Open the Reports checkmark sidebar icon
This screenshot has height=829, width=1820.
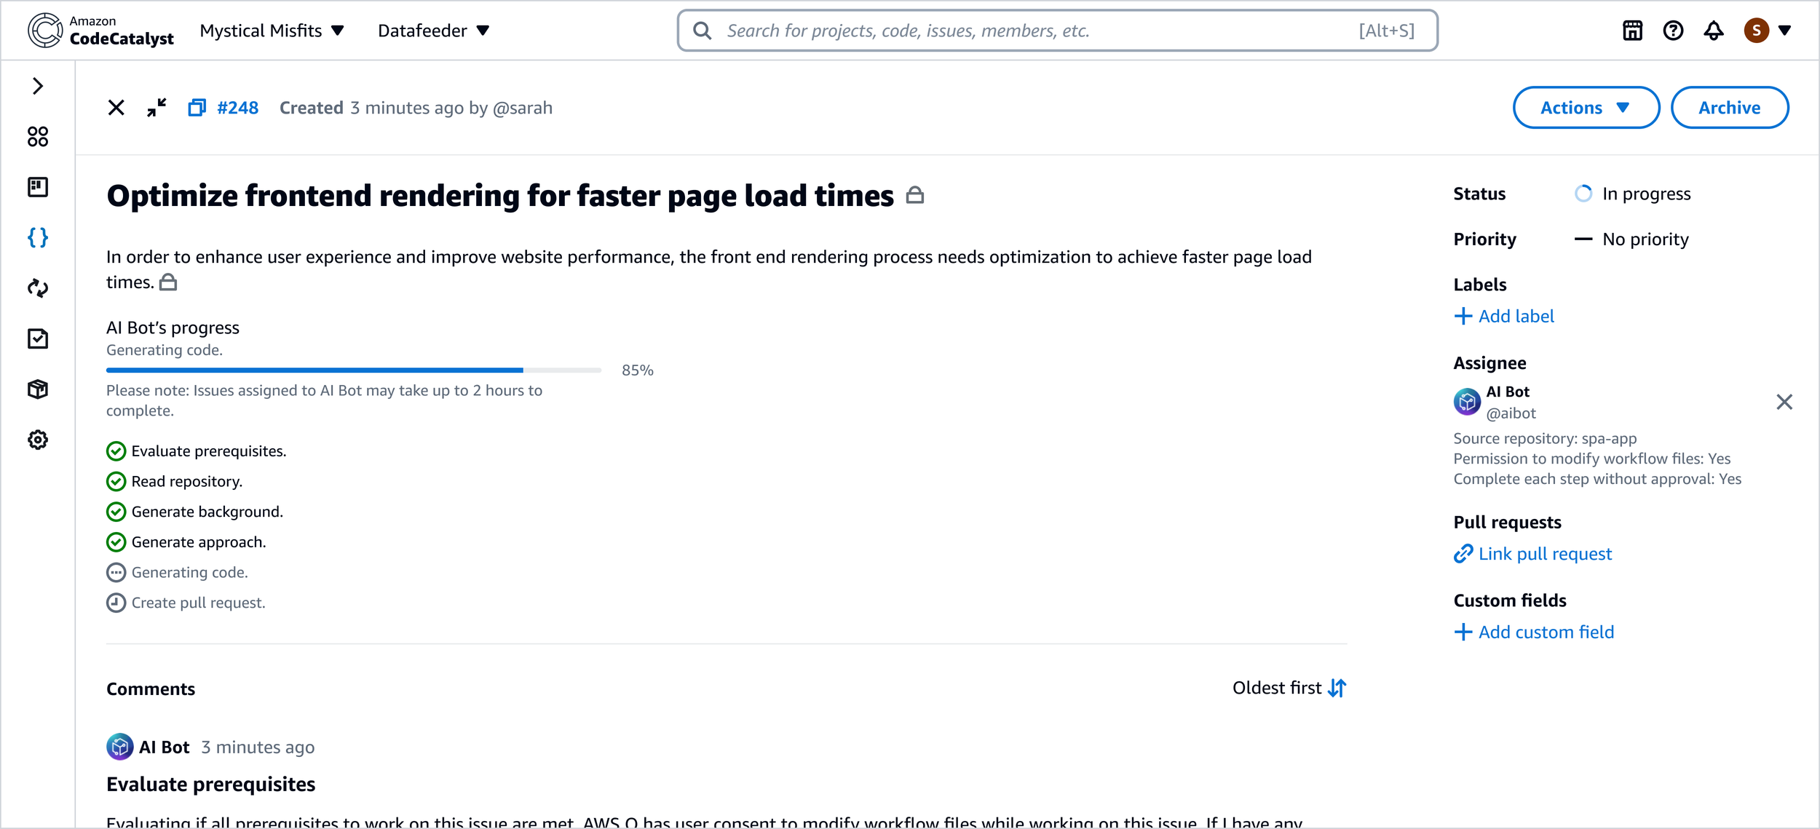38,338
